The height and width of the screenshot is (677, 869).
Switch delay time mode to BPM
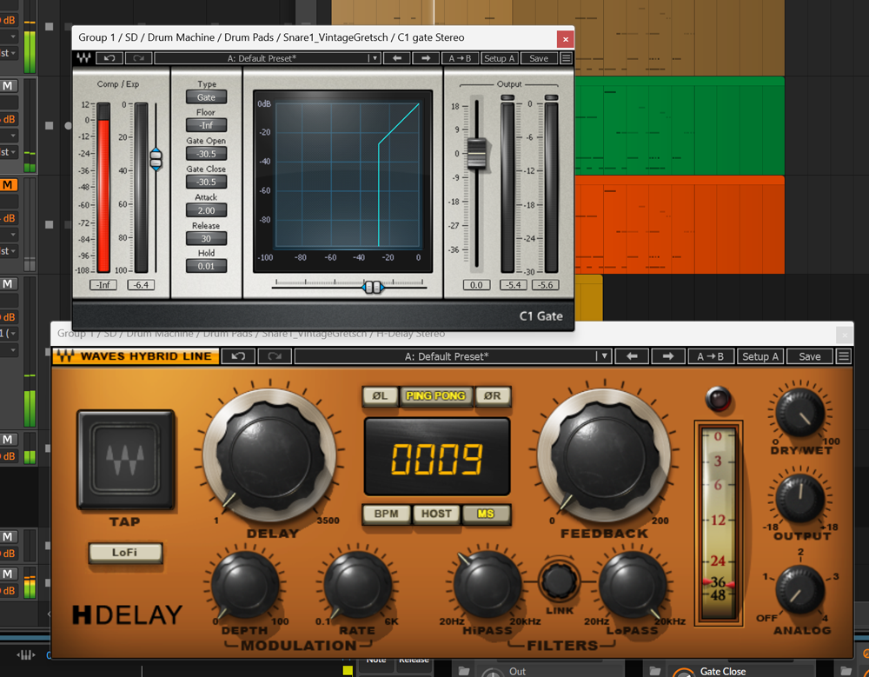386,514
